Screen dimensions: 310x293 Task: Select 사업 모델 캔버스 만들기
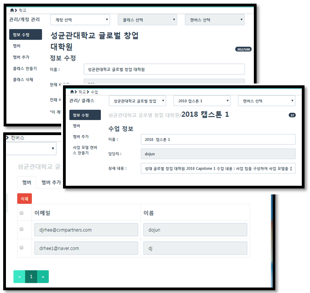85,150
